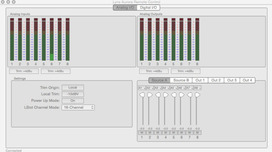Mute mixer channel 7
The width and height of the screenshot is (272, 152).
coord(190,133)
